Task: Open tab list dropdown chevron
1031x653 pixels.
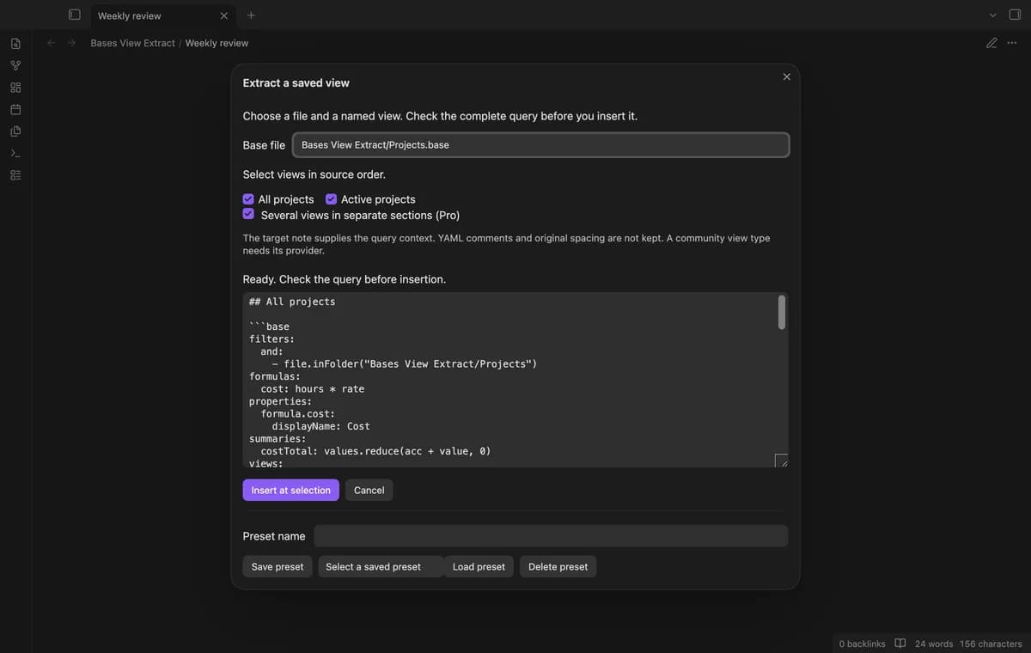Action: 993,15
